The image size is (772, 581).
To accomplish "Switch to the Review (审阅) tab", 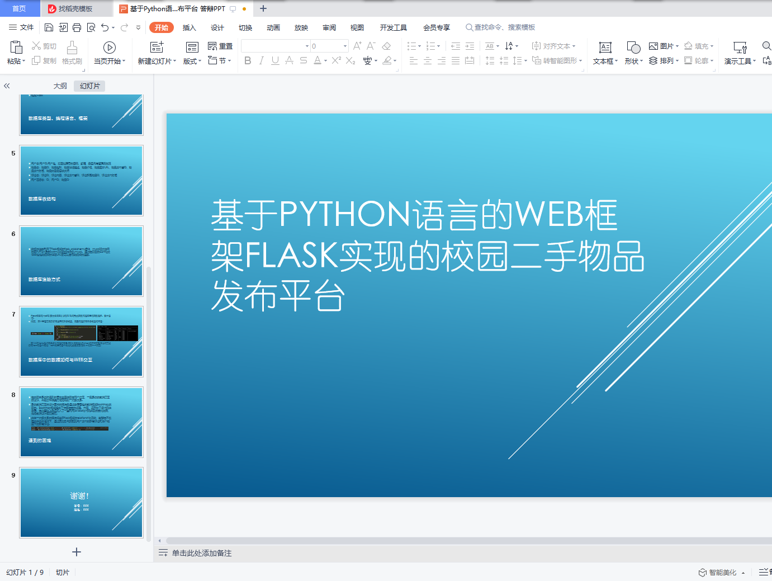I will coord(329,27).
